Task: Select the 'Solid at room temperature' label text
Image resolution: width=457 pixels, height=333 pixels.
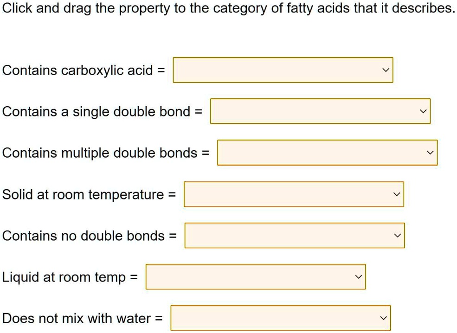Action: [x=88, y=195]
